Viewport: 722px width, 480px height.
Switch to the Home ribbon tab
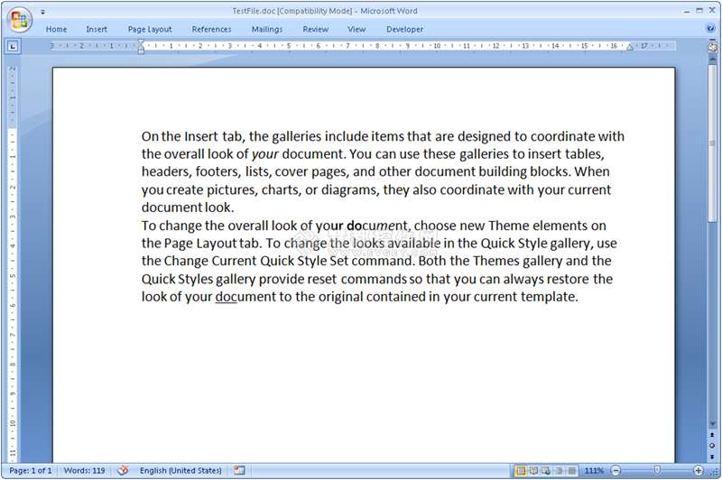(x=56, y=30)
